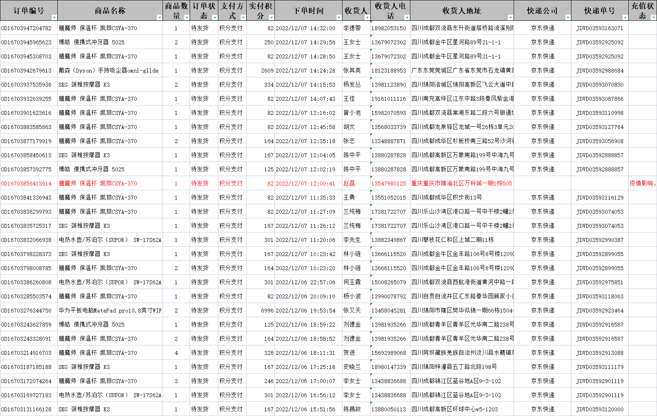
Task: Select points value 328 cell
Action: (261, 353)
